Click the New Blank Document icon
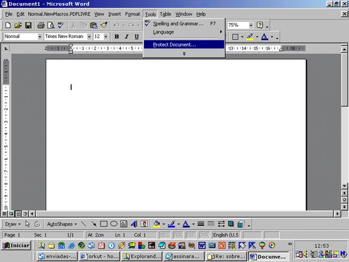 point(8,25)
